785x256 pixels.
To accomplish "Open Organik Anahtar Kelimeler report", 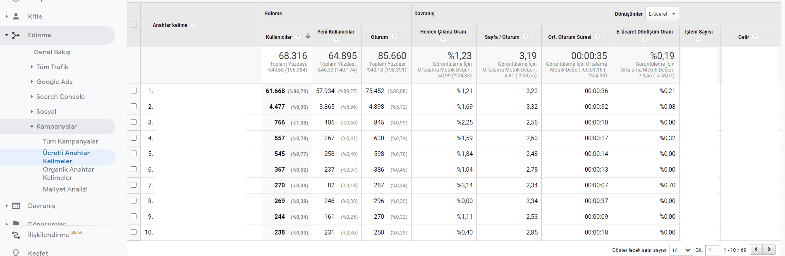I will 68,174.
